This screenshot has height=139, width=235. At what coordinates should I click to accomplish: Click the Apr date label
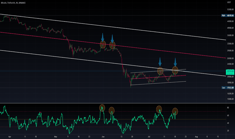(10, 137)
